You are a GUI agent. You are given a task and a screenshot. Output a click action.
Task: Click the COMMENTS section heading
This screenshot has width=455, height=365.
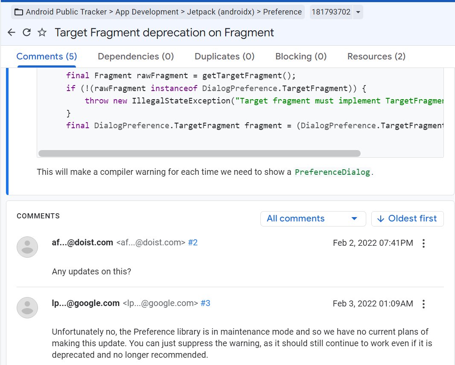(38, 216)
